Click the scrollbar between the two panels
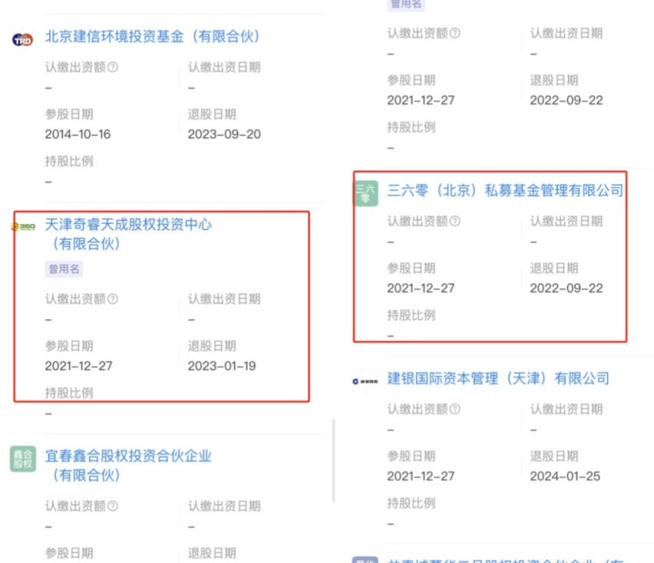The height and width of the screenshot is (563, 654). [334, 460]
